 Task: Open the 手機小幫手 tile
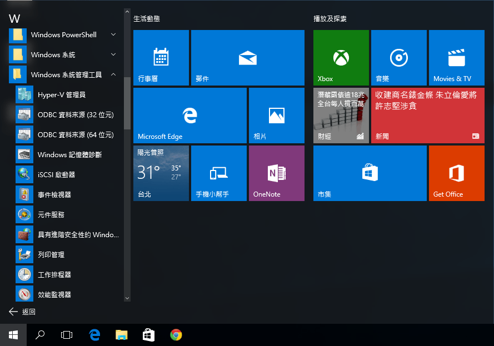point(219,173)
